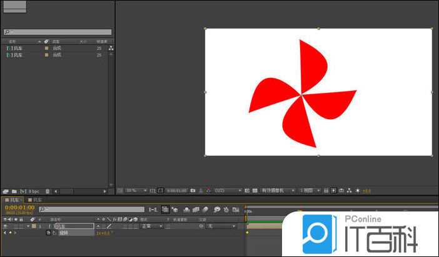Click the 8 bpc color depth button

34,190
